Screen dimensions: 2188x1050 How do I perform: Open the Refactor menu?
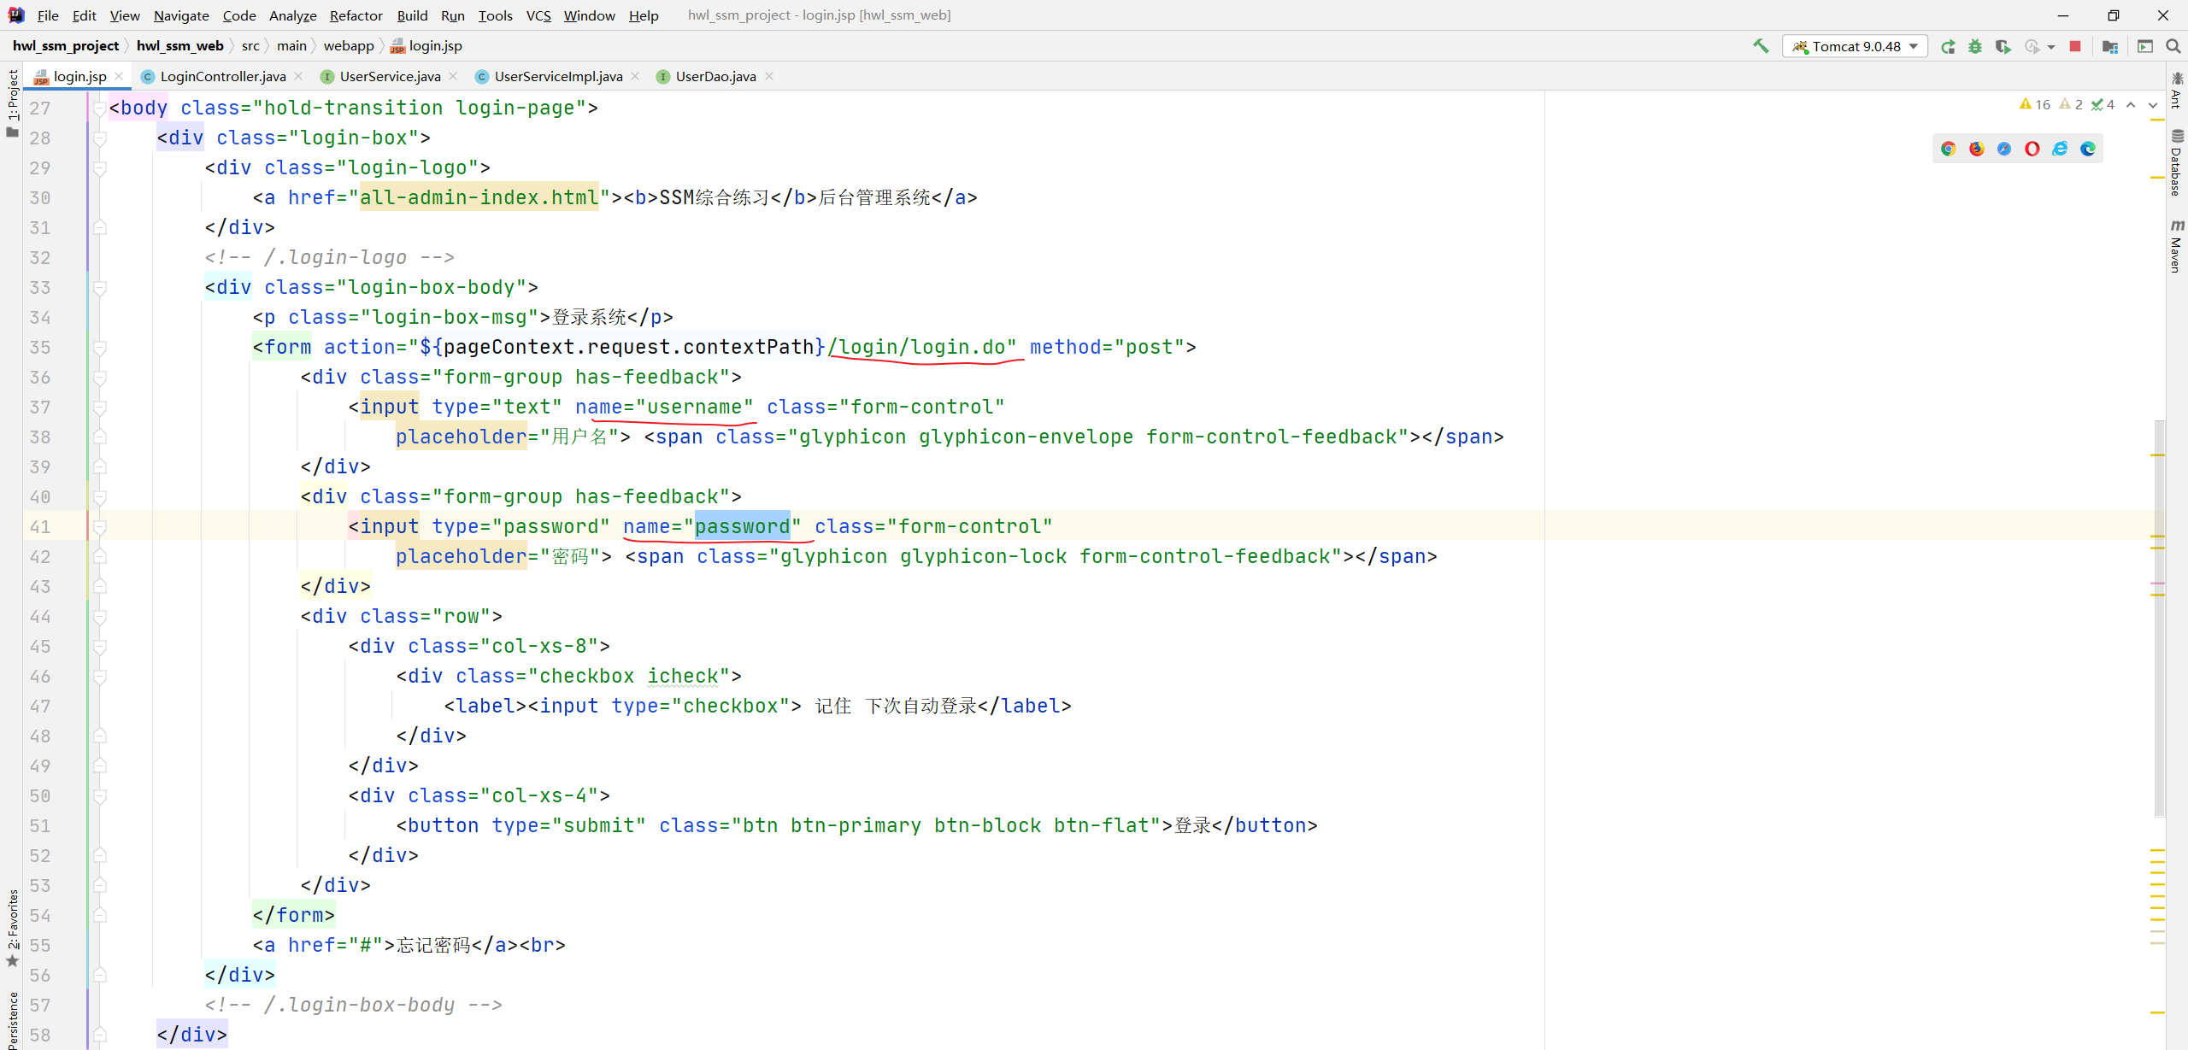(356, 15)
